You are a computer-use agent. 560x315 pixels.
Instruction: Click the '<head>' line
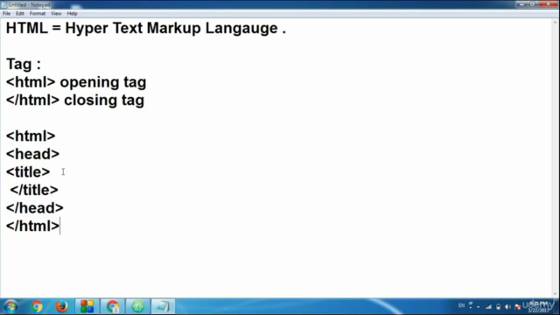tap(33, 154)
